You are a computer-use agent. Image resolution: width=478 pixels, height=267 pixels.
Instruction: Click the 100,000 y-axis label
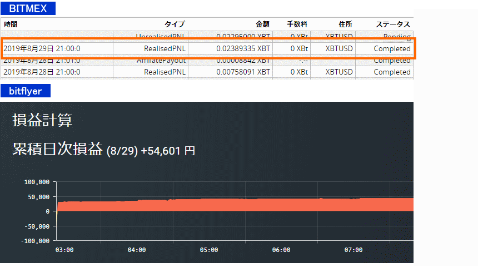[37, 182]
